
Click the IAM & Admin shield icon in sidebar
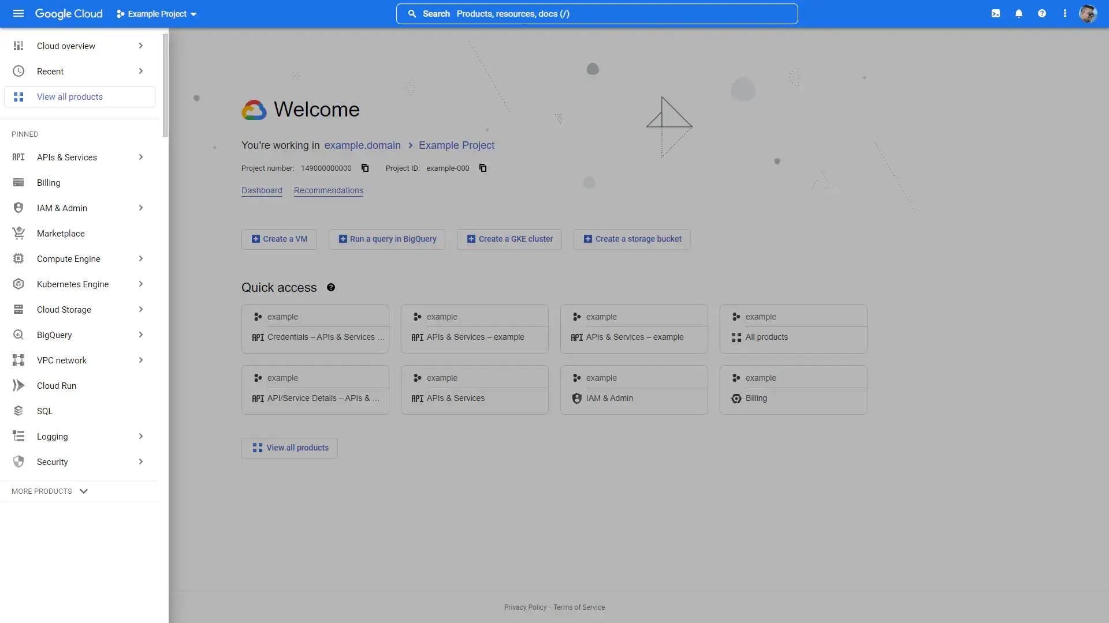pos(18,208)
